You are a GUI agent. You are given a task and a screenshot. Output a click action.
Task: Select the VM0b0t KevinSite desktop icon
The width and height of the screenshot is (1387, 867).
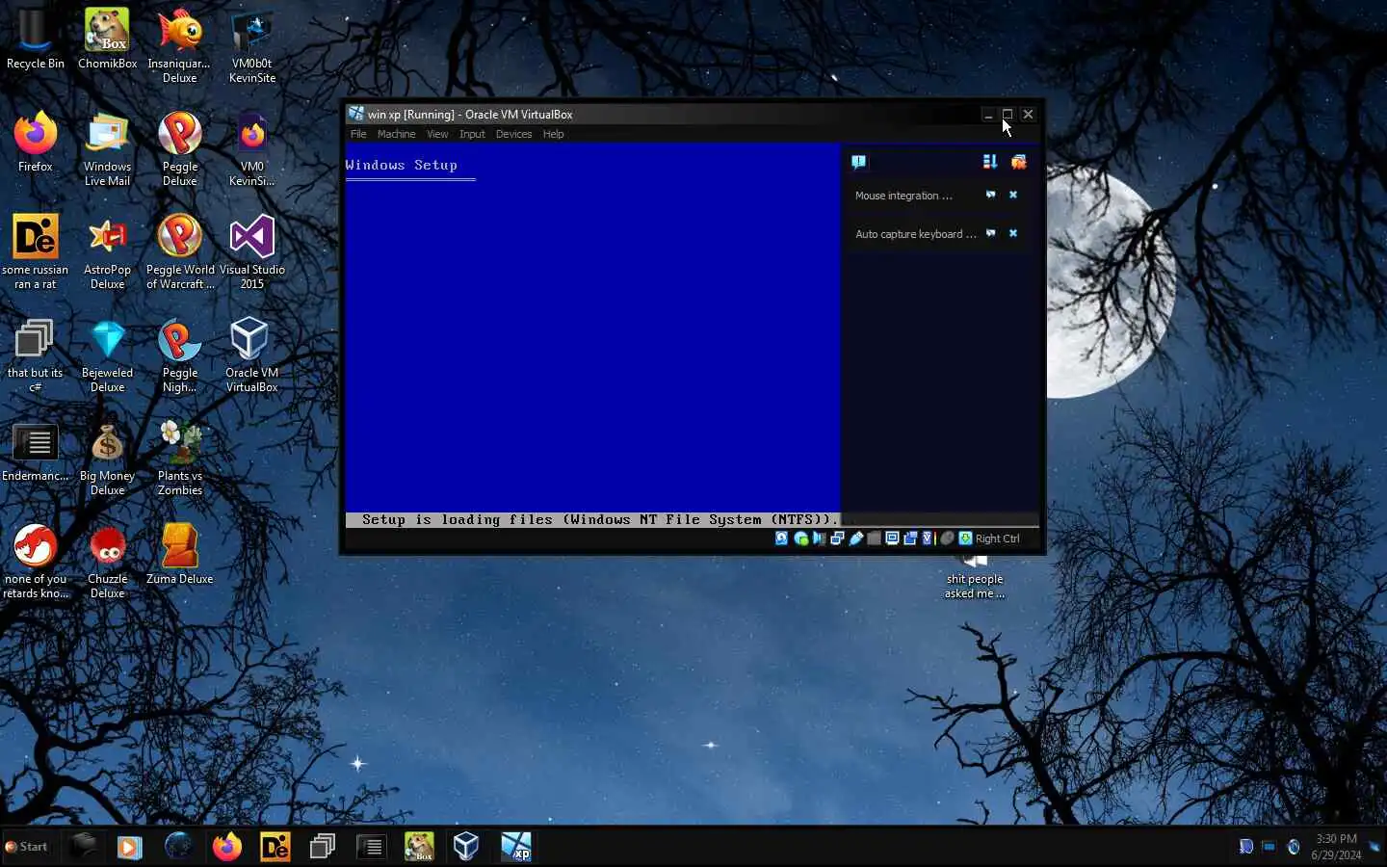coord(252,46)
